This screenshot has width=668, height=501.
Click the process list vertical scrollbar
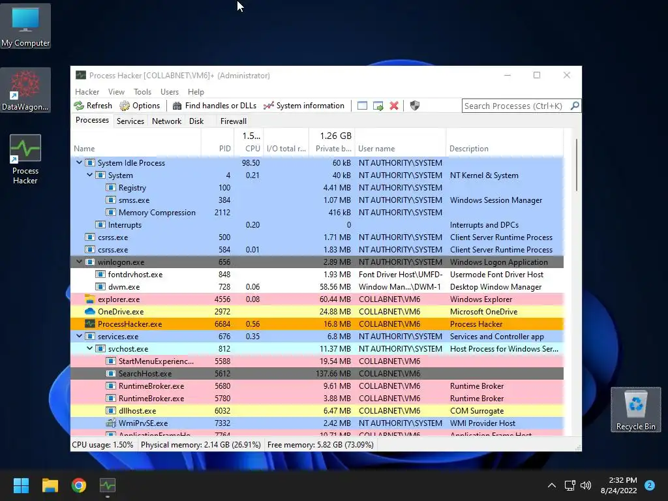577,165
